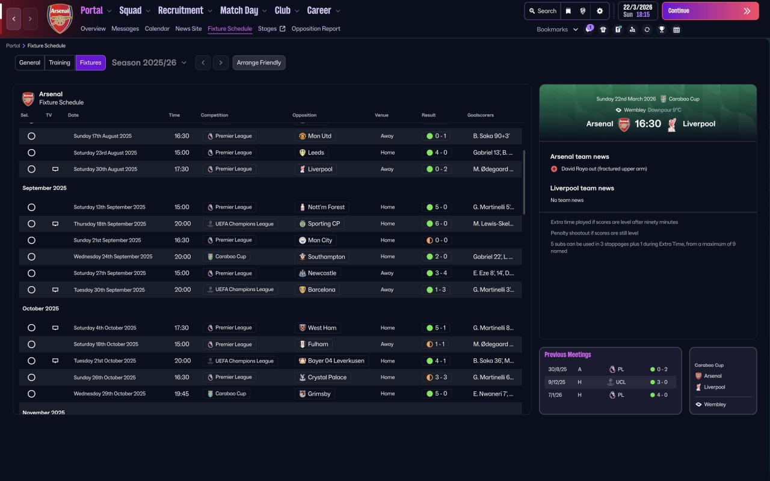Open the Stages external link
Screen dimensions: 770x481
tap(271, 29)
